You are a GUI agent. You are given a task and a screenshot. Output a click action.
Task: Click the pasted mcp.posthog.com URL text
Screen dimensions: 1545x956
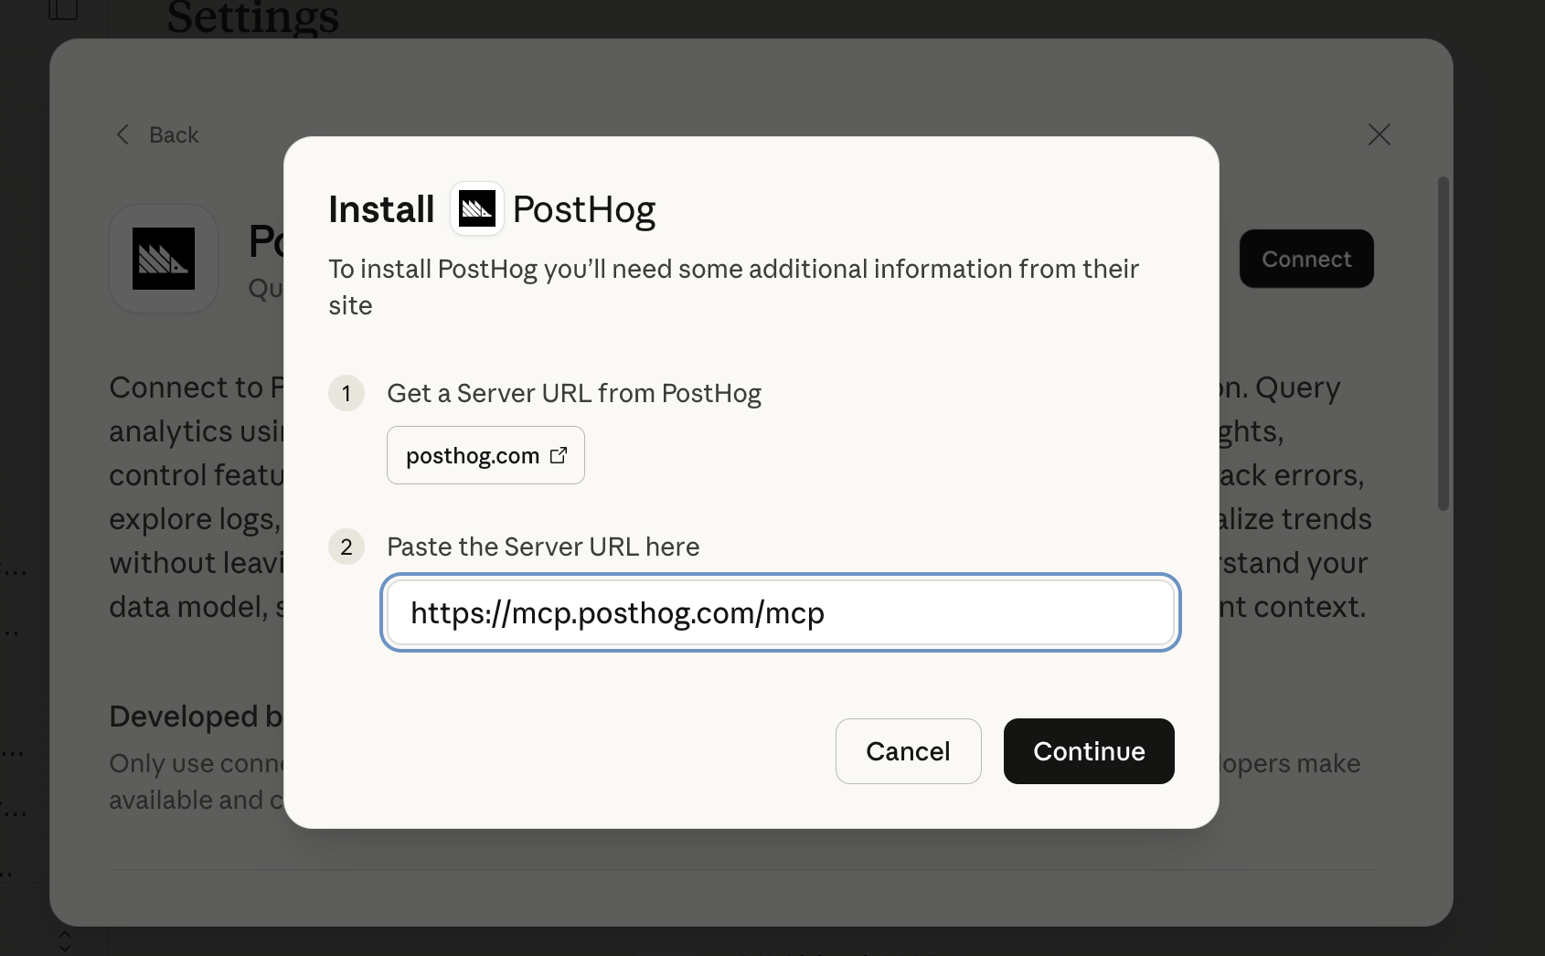[617, 613]
